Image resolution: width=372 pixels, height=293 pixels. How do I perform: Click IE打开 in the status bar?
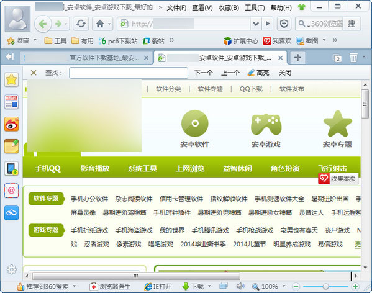[x=158, y=287]
